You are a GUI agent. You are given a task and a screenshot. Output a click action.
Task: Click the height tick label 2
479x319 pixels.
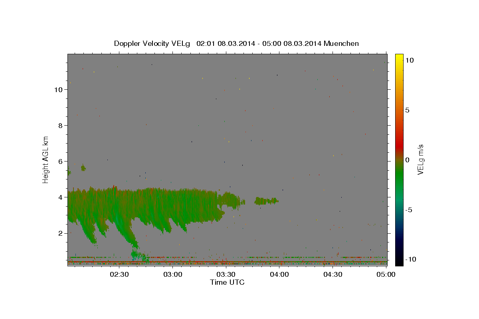tap(60, 233)
